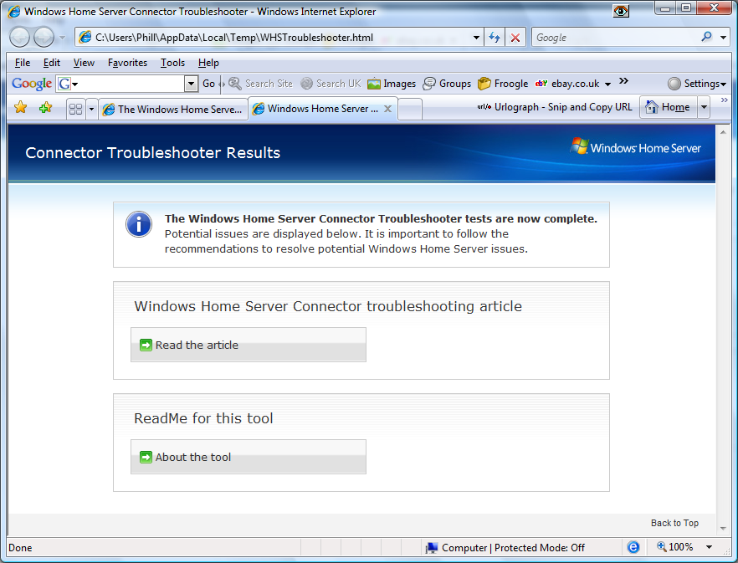Click the Go button on Google toolbar
This screenshot has width=738, height=563.
tap(208, 84)
